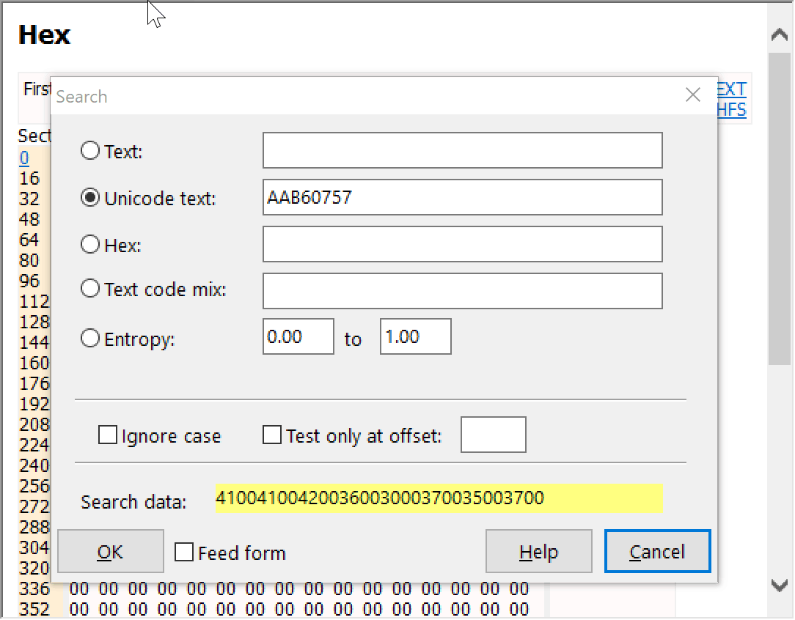Image resolution: width=795 pixels, height=620 pixels.
Task: Click the OK button
Action: pos(110,551)
